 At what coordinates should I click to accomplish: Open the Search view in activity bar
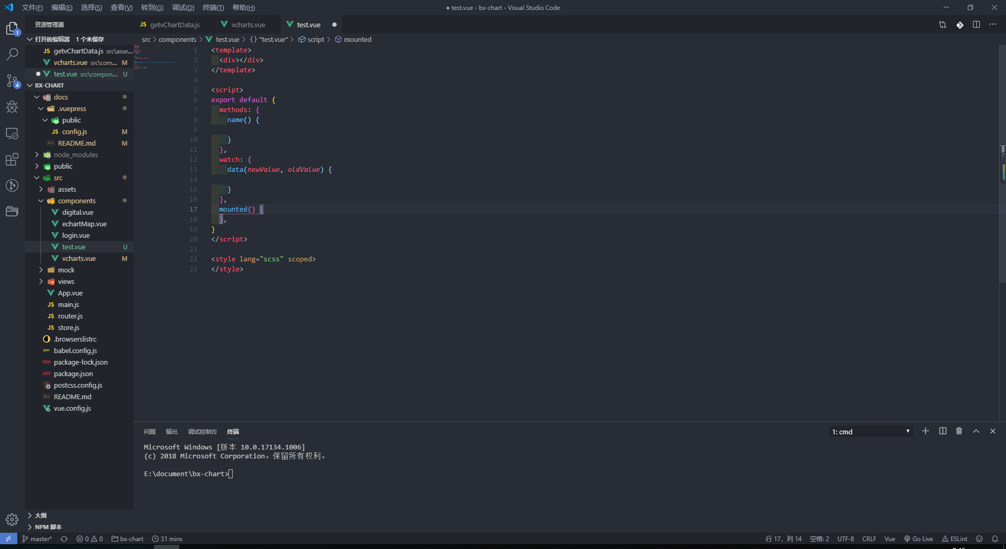[x=12, y=54]
